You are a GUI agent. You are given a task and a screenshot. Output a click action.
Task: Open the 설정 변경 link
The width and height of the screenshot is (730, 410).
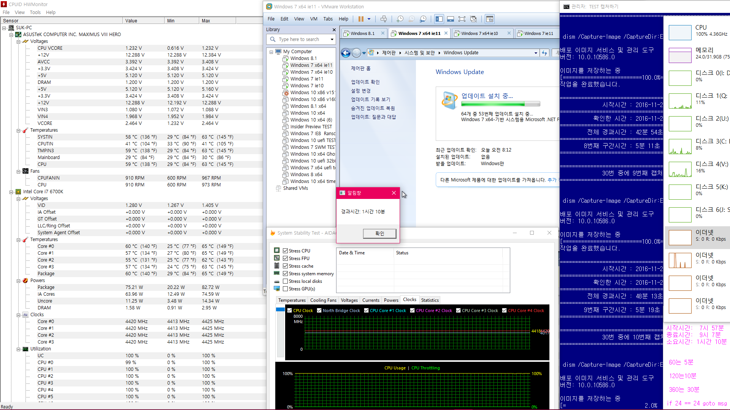pos(361,91)
